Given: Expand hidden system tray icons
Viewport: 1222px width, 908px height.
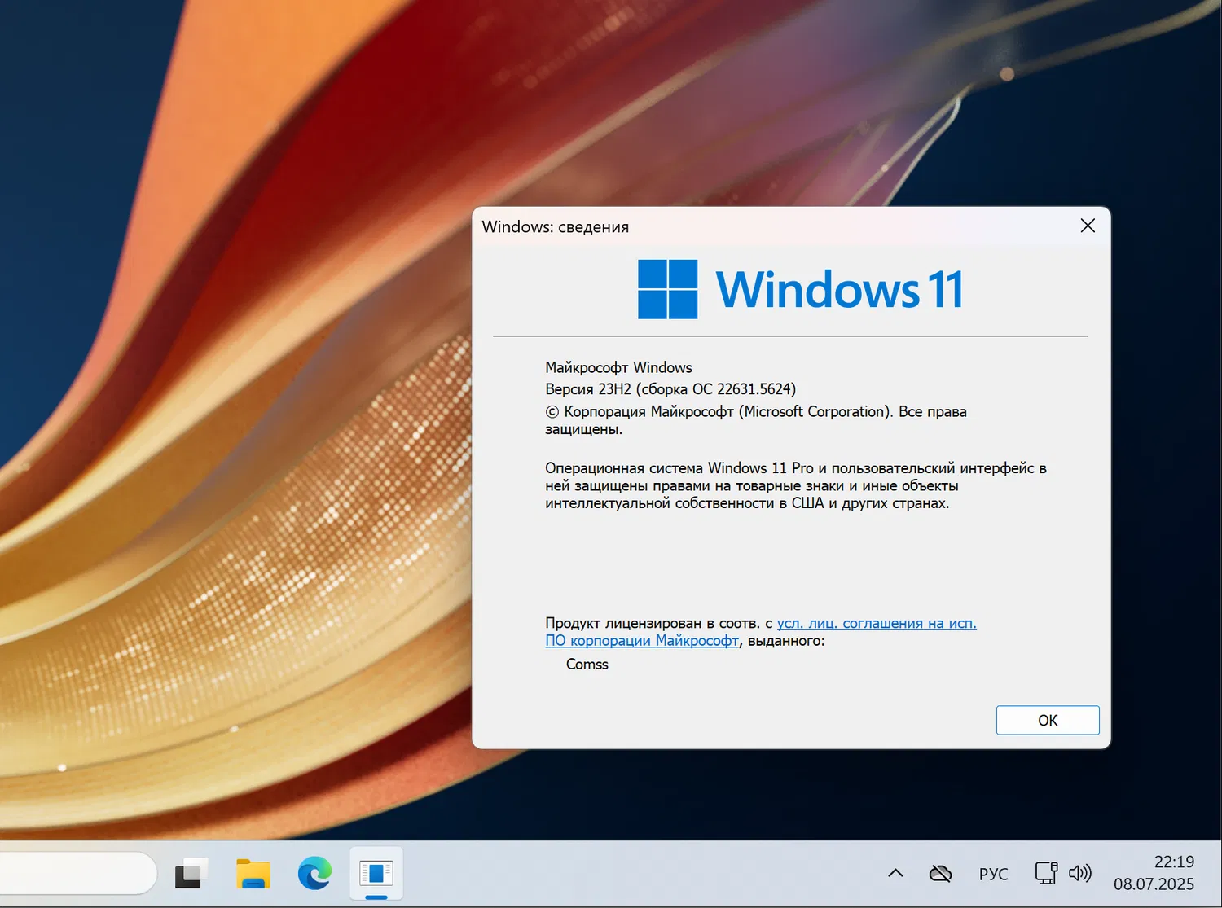Looking at the screenshot, I should coord(895,873).
